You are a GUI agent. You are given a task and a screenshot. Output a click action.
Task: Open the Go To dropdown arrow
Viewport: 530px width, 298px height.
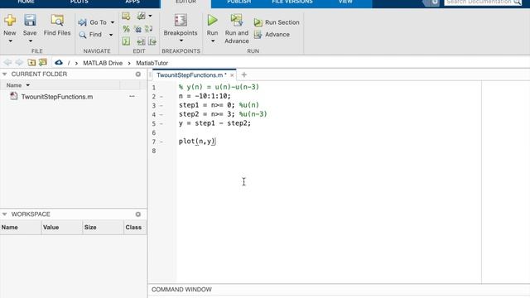point(113,22)
